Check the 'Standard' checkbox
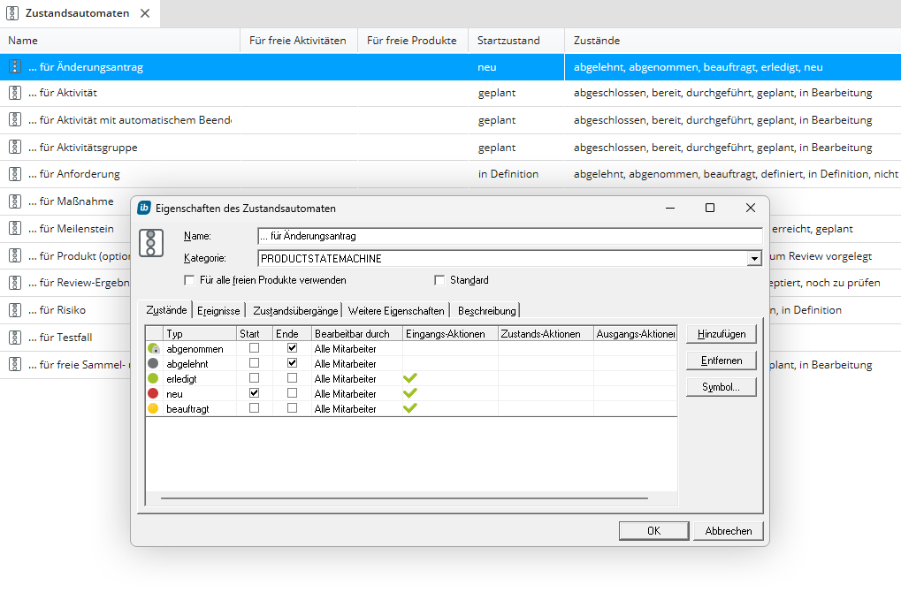This screenshot has width=901, height=600. [x=439, y=280]
